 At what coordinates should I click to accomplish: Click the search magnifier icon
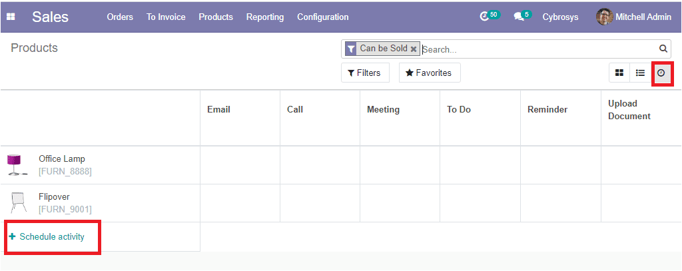(x=663, y=49)
